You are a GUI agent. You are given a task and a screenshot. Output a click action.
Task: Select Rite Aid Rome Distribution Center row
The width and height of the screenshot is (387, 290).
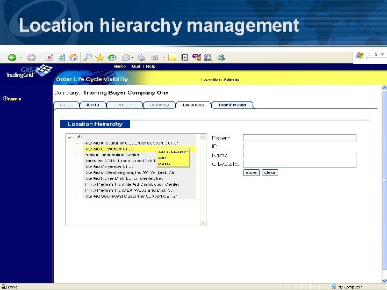coord(124,178)
